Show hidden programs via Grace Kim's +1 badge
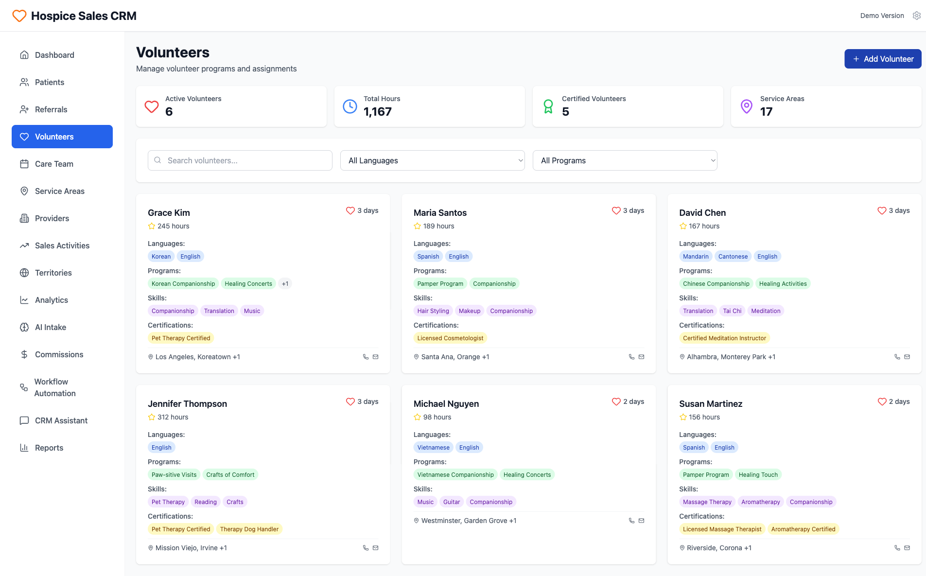The image size is (926, 576). click(285, 284)
